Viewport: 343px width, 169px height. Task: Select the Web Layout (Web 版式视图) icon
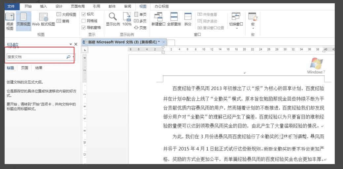tap(43, 20)
